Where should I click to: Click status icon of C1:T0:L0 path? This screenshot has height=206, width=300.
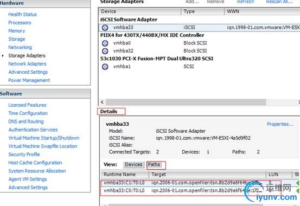[298, 183]
